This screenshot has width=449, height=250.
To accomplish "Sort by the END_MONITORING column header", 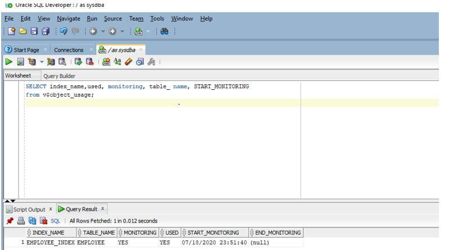I will point(276,233).
